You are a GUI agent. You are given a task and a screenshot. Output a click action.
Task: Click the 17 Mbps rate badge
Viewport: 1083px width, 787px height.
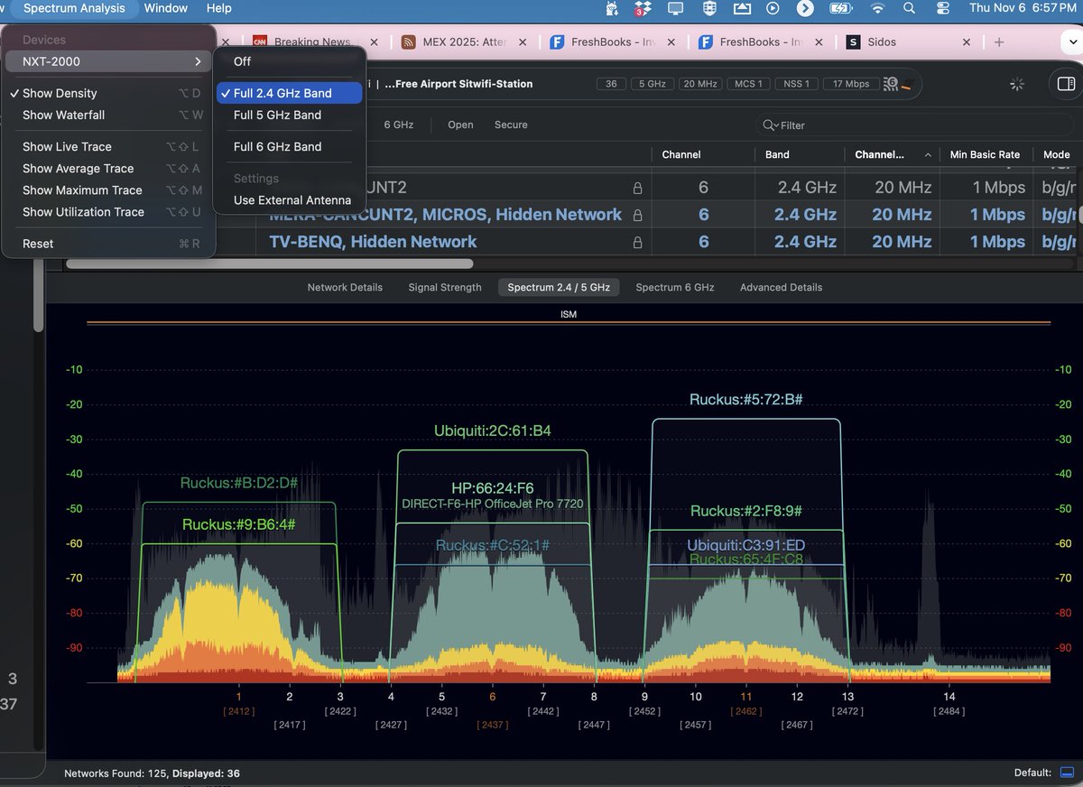click(x=851, y=84)
